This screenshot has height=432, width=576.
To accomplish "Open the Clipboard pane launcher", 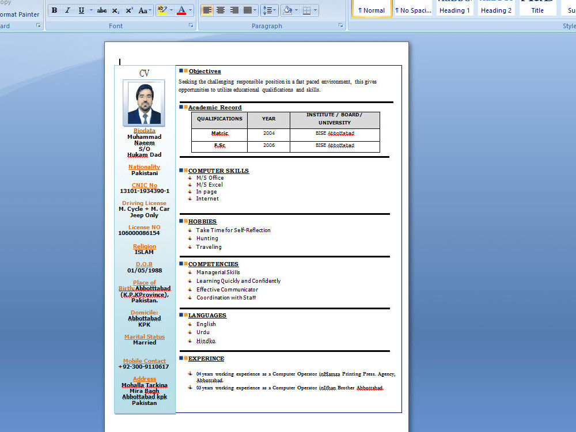I will pyautogui.click(x=38, y=25).
